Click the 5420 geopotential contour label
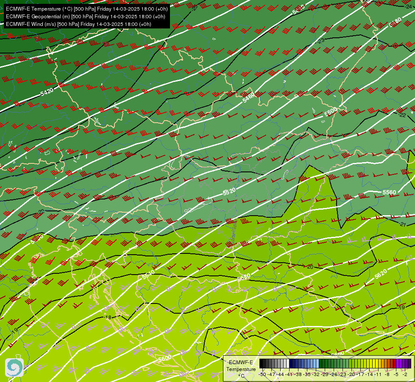415x382 pixels. (47, 92)
